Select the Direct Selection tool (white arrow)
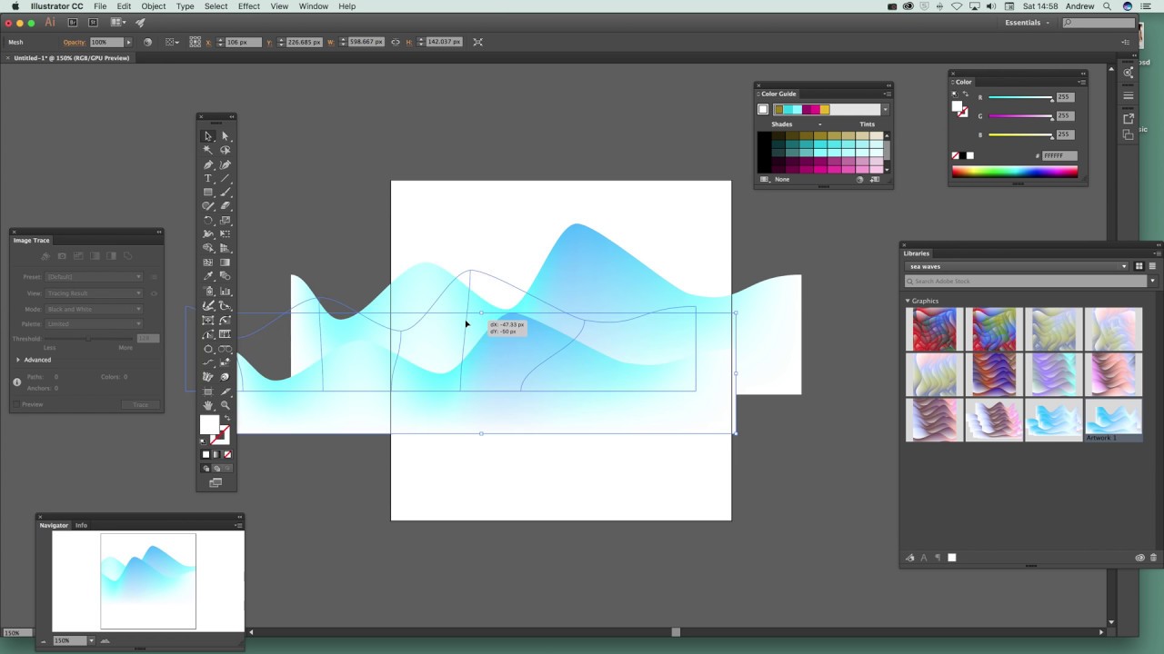 226,136
